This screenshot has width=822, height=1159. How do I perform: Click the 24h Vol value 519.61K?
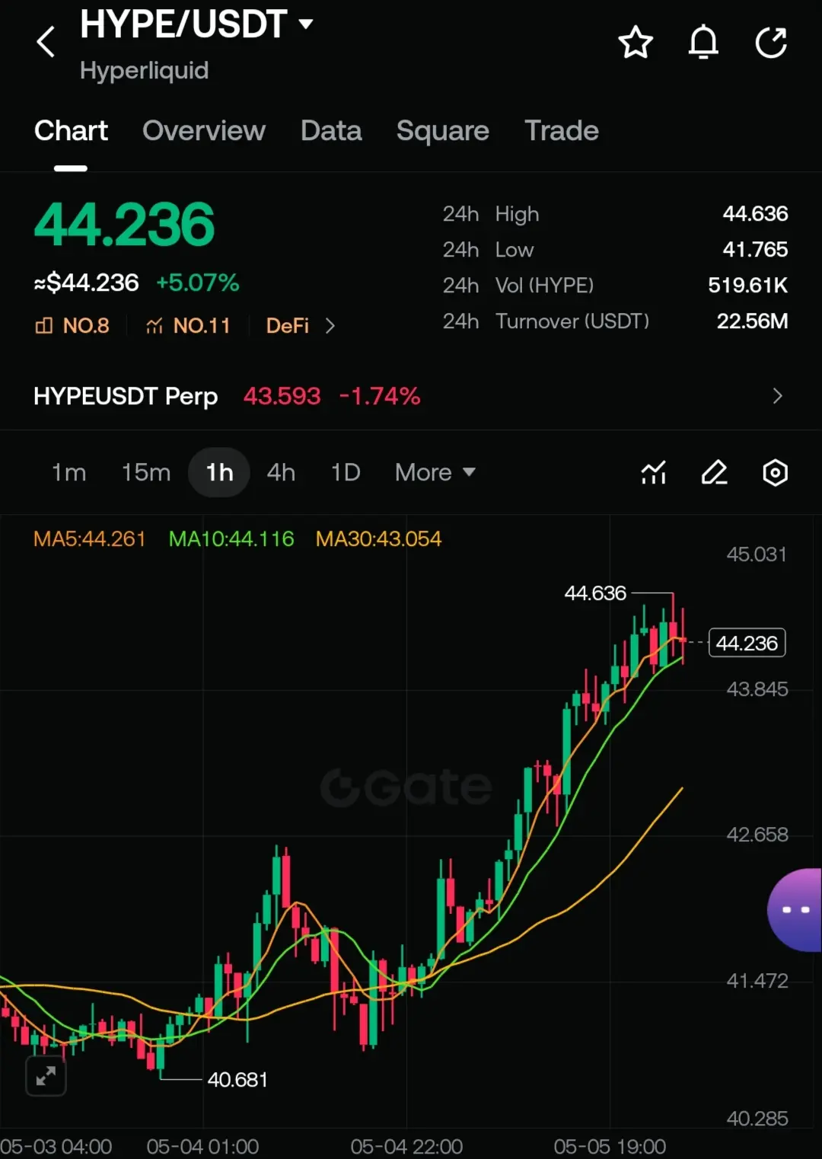coord(748,286)
